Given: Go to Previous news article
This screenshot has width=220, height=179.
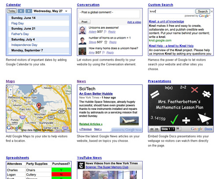Looking at the screenshot, I should (x=85, y=129).
